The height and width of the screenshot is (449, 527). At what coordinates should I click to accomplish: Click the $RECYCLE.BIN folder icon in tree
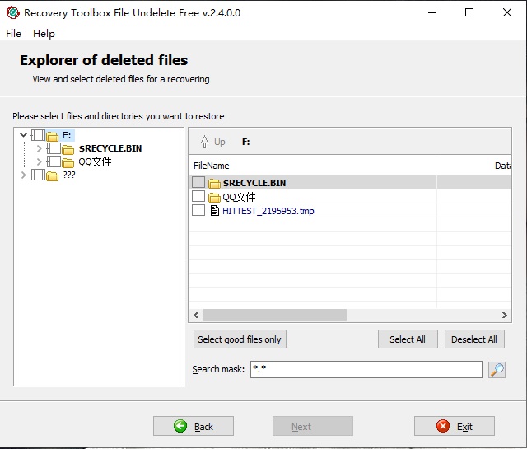coord(68,149)
